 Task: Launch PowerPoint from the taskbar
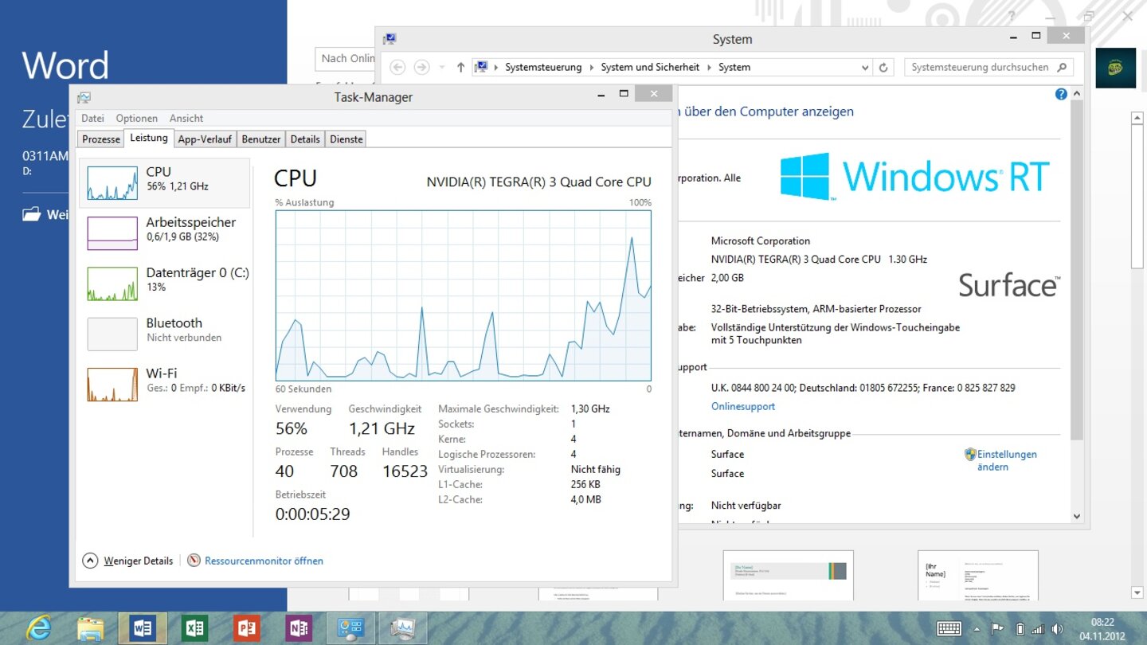[247, 628]
